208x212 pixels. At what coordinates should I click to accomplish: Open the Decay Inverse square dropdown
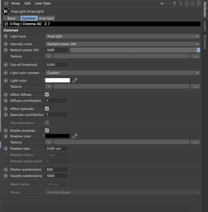tap(123, 192)
